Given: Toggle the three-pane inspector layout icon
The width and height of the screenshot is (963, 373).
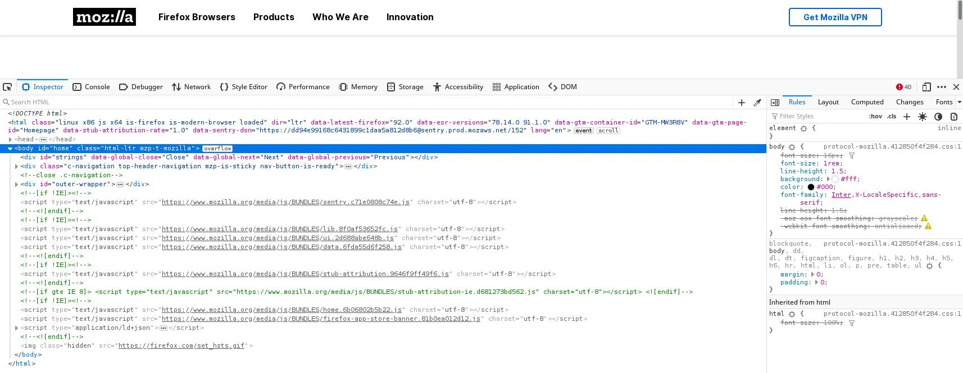Looking at the screenshot, I should pyautogui.click(x=775, y=102).
